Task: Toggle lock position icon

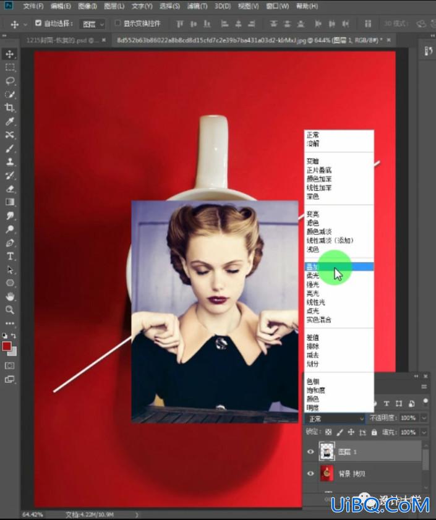Action: 351,432
